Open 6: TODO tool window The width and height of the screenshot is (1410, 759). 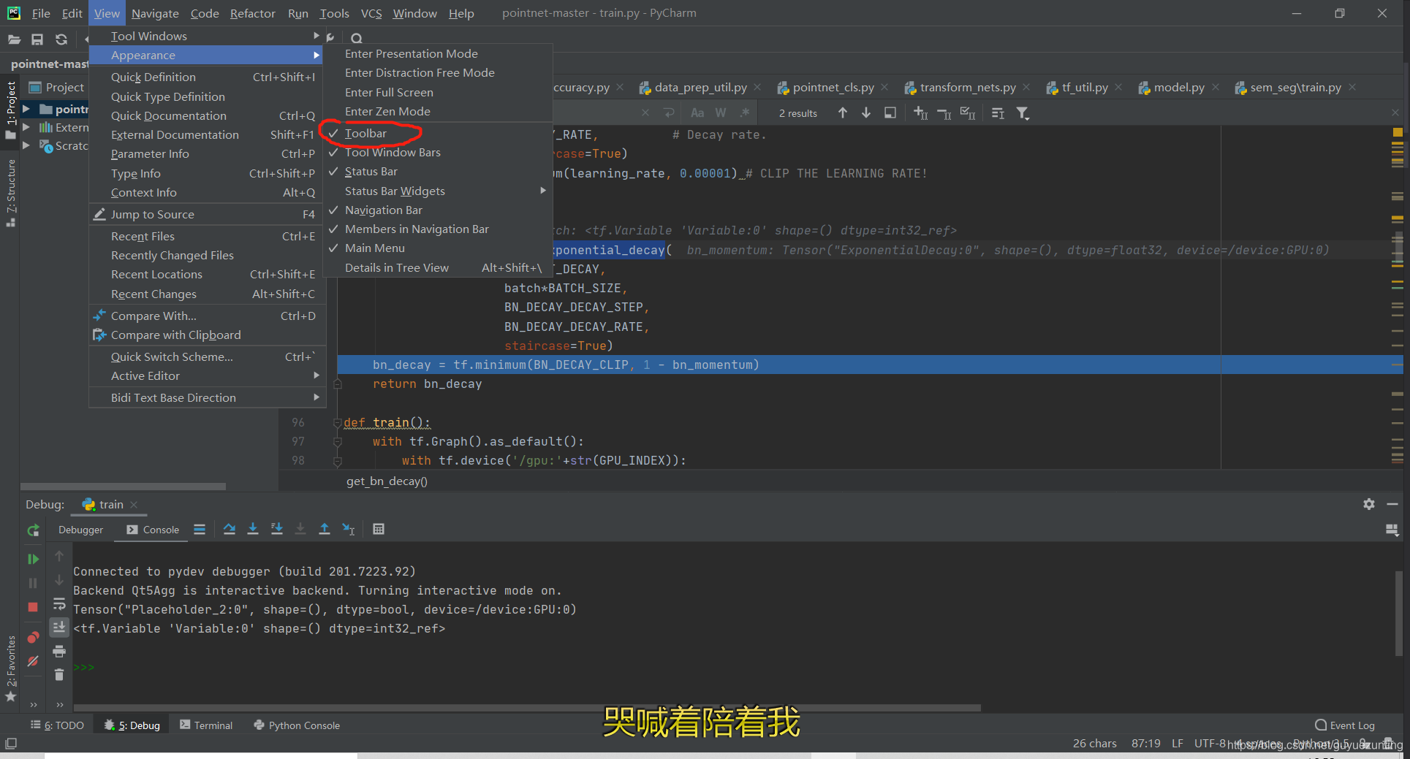pos(57,725)
